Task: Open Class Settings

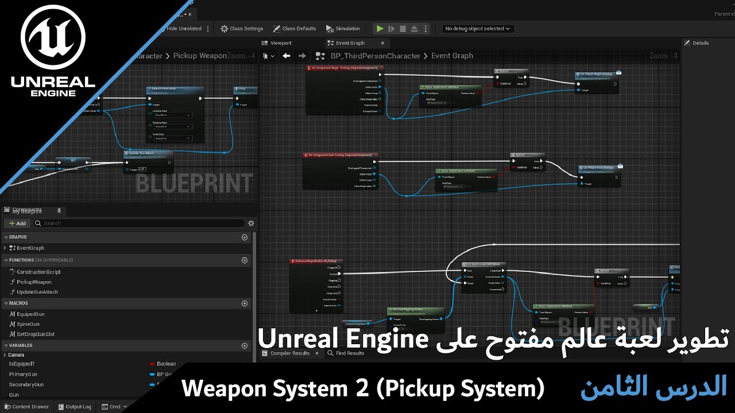Action: pyautogui.click(x=242, y=29)
